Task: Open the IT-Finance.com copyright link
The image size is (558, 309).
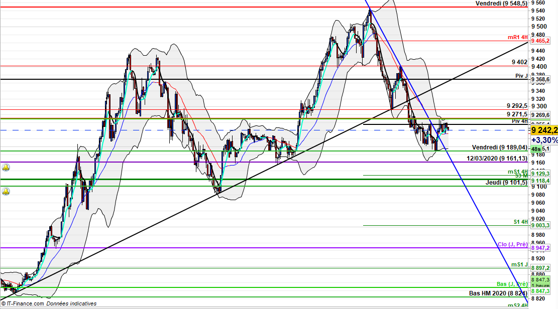Action: [23, 303]
